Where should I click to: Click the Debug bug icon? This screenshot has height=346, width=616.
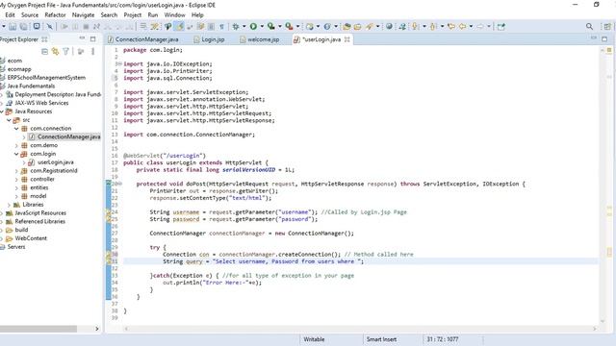coord(235,27)
